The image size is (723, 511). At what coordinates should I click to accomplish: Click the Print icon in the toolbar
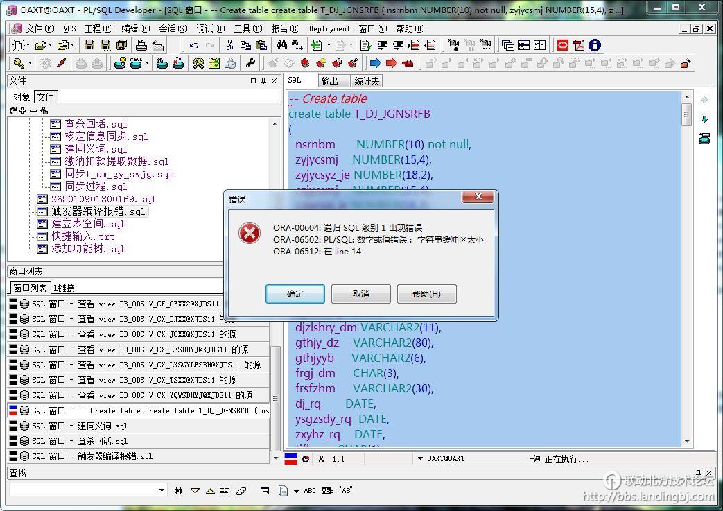[141, 45]
